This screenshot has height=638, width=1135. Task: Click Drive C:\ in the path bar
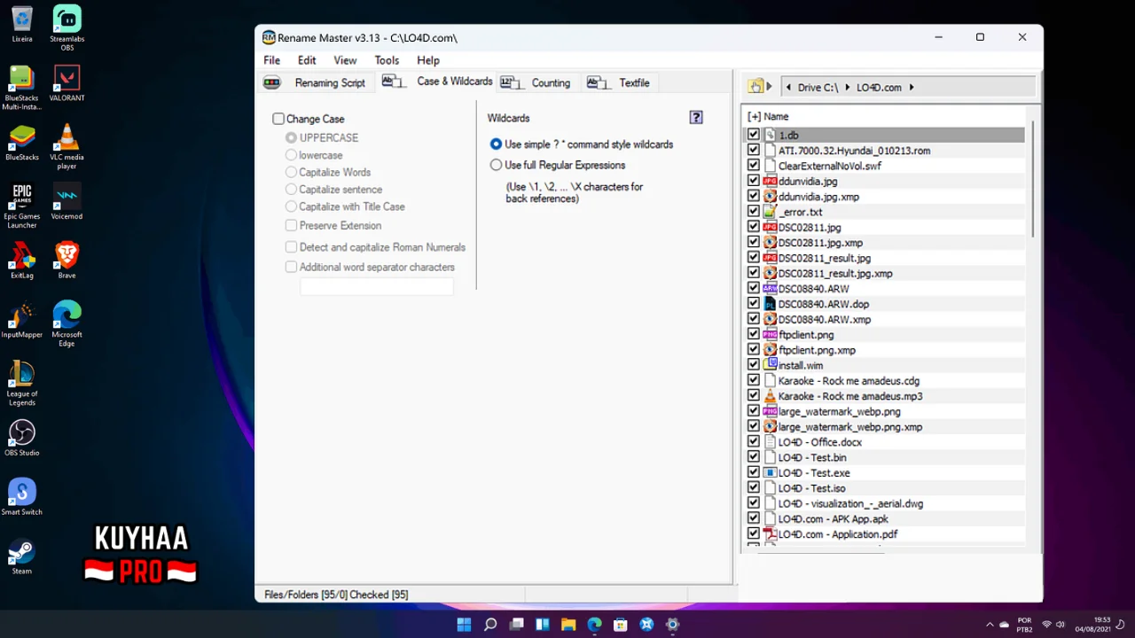tap(818, 88)
